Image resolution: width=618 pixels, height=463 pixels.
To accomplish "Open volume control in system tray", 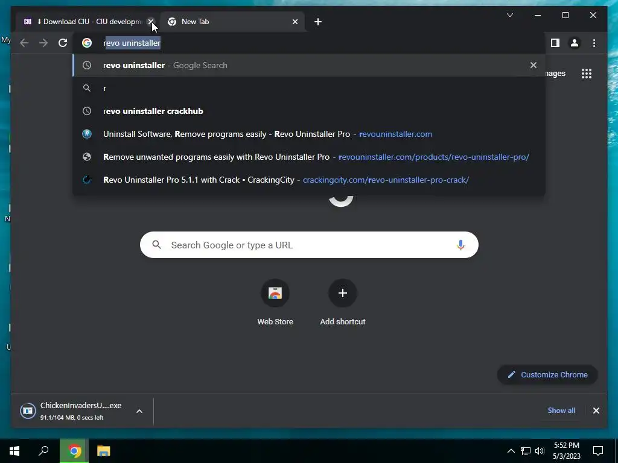I will [x=540, y=451].
